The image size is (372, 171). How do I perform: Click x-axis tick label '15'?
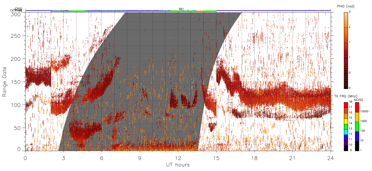(216, 158)
